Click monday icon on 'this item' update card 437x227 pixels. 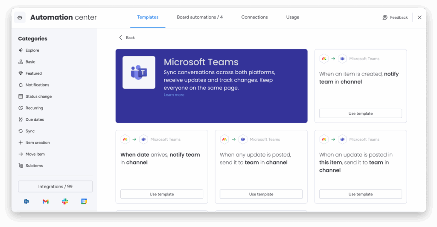[324, 140]
